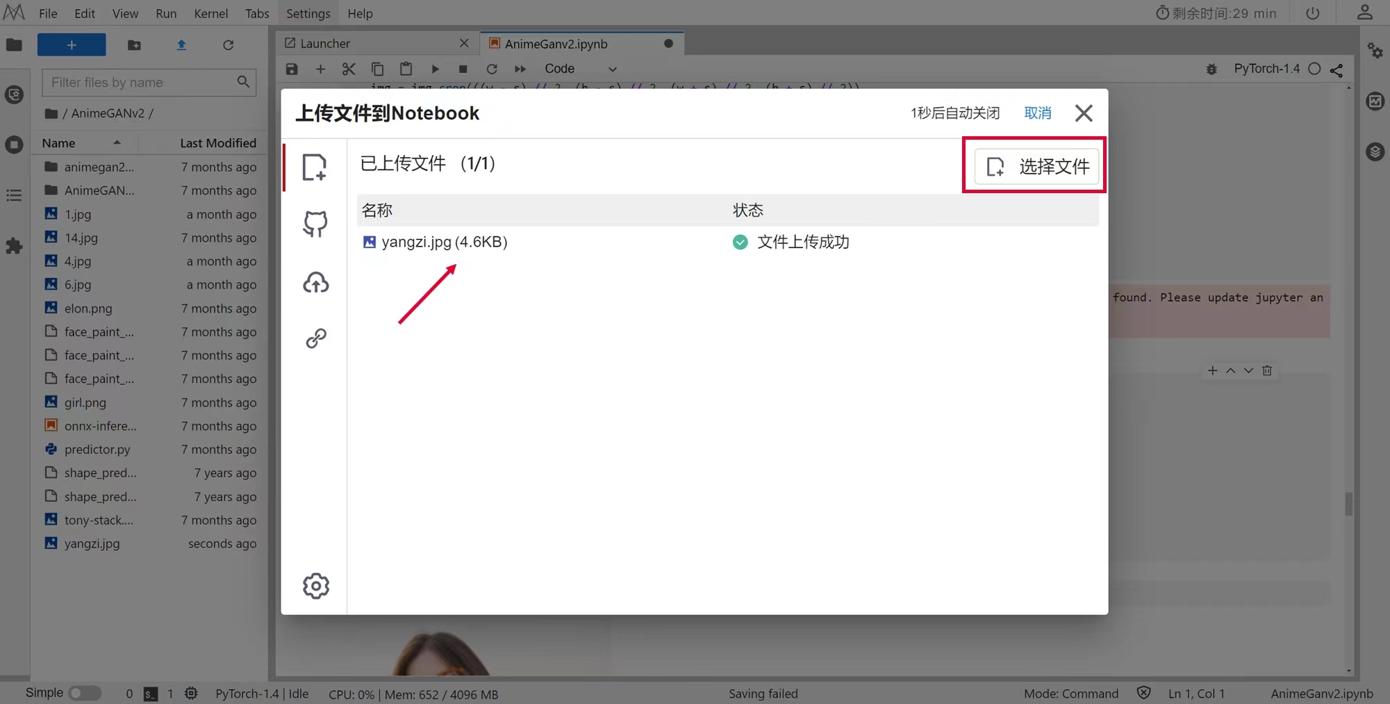Viewport: 1390px width, 704px height.
Task: Open the Help menu
Action: point(360,13)
